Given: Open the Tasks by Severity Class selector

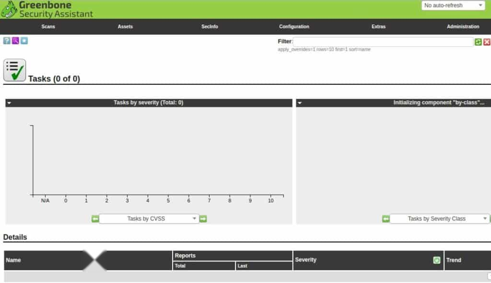Looking at the screenshot, I should pos(439,218).
